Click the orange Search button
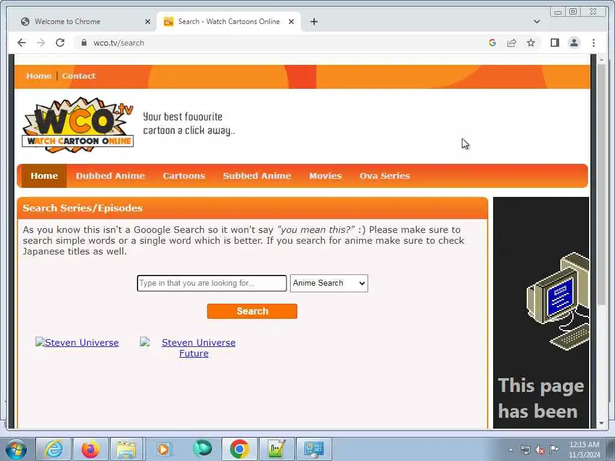Screen dimensions: 615x461 tap(252, 312)
